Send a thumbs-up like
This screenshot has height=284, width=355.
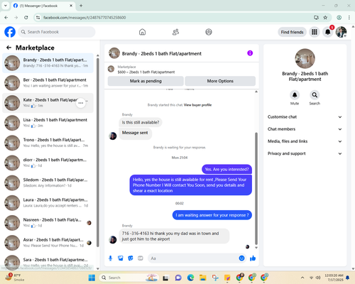(x=253, y=258)
